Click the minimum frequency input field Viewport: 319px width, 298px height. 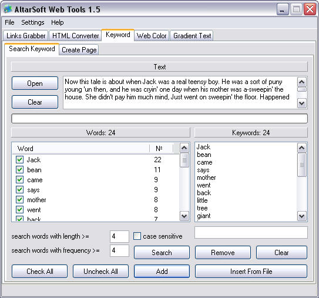pyautogui.click(x=119, y=250)
